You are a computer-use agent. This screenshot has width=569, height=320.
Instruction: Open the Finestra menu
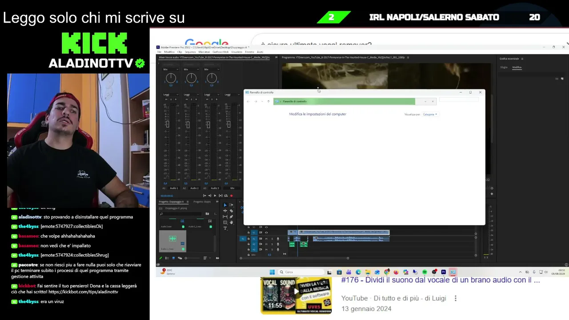(x=250, y=52)
